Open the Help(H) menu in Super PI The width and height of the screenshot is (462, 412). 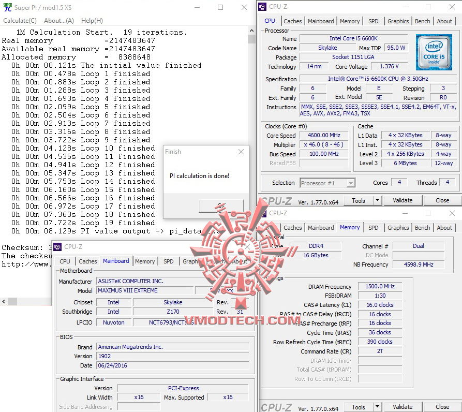(92, 21)
